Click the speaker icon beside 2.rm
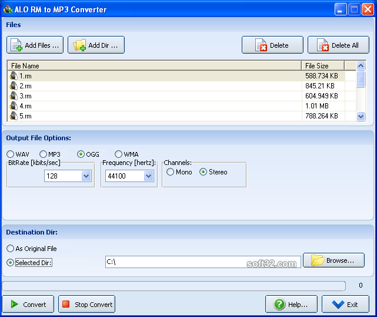The image size is (377, 317). point(14,86)
